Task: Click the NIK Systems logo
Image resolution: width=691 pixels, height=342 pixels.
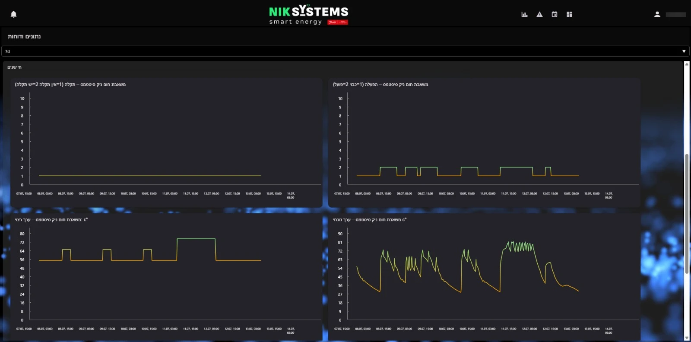Action: (308, 11)
